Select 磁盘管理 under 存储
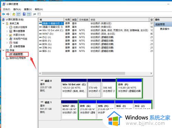172x128 pixels. click(17, 54)
